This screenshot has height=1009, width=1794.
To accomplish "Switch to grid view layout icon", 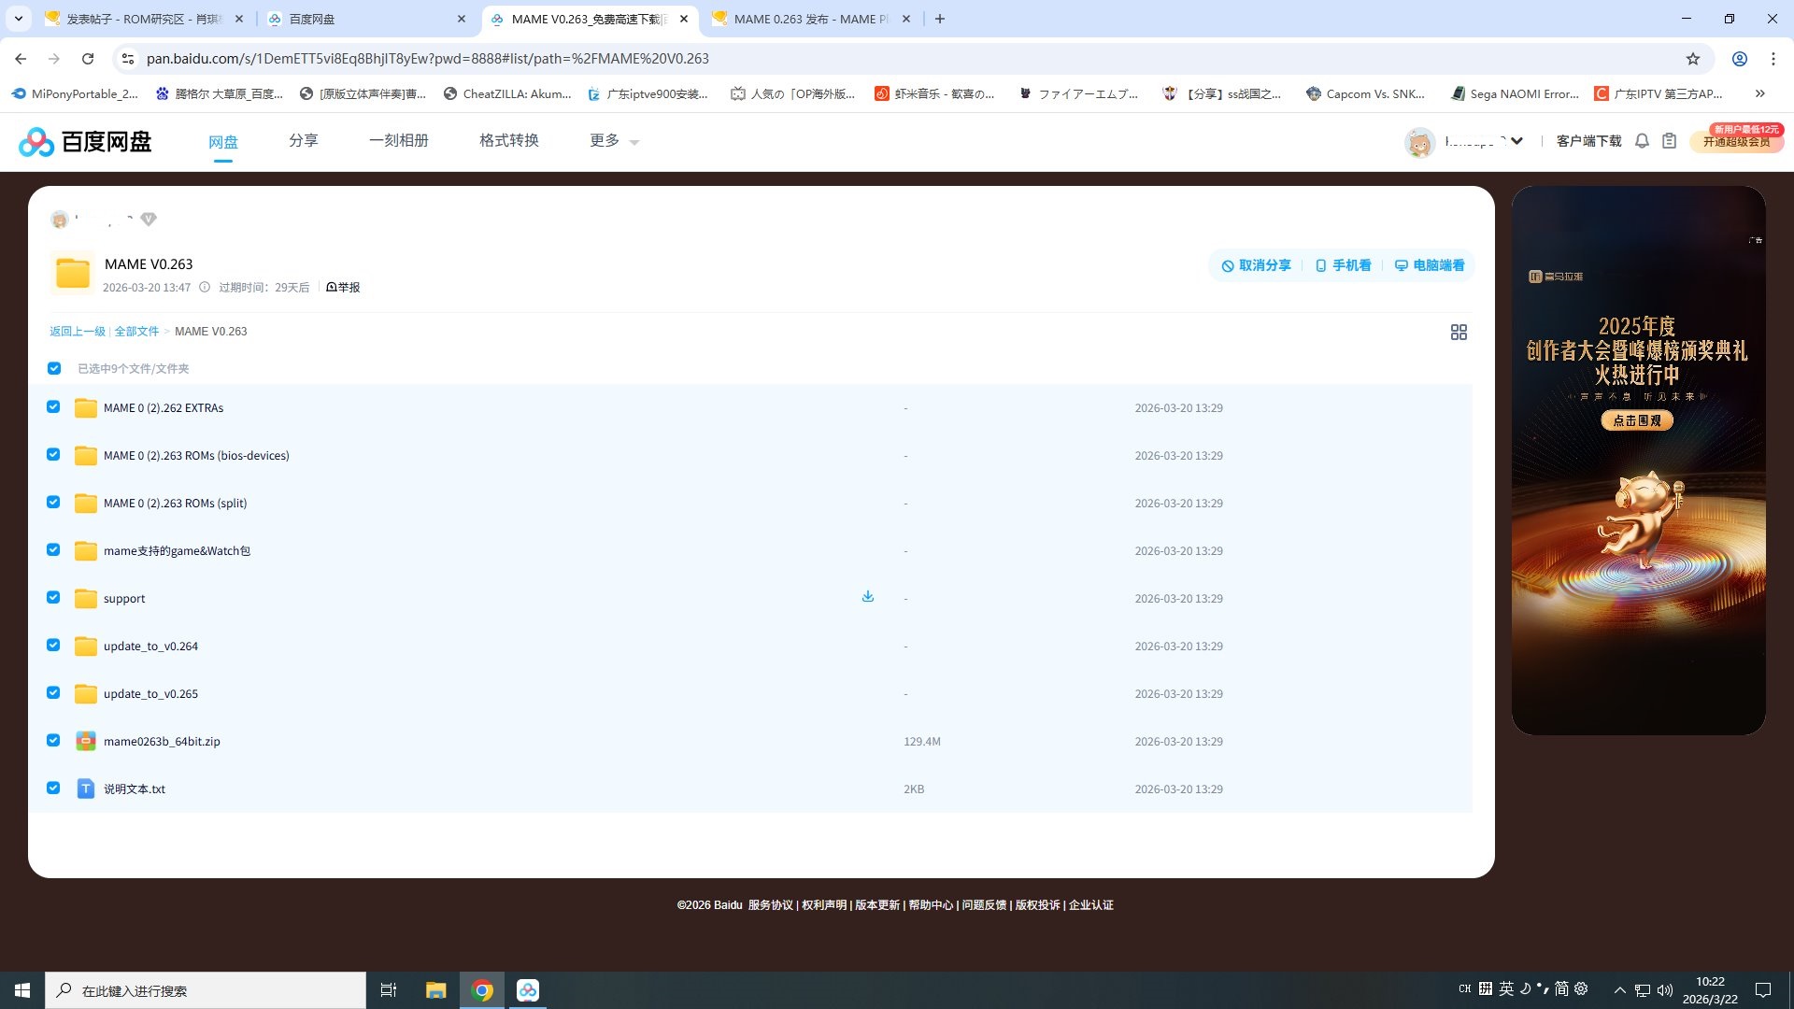I will (x=1458, y=333).
